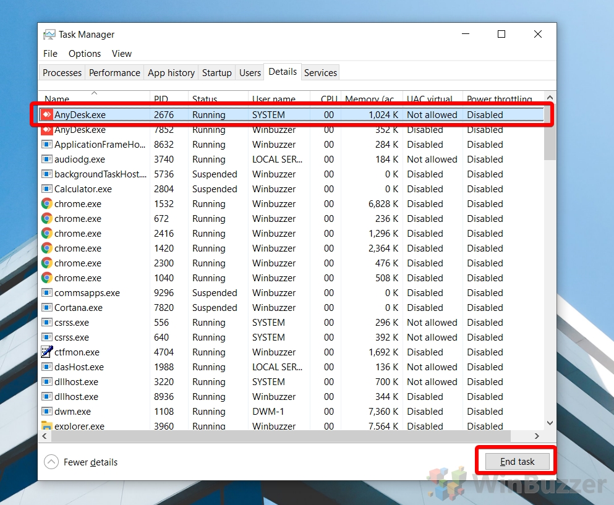Select the Chrome icon for PID 2300
This screenshot has height=505, width=614.
point(47,263)
